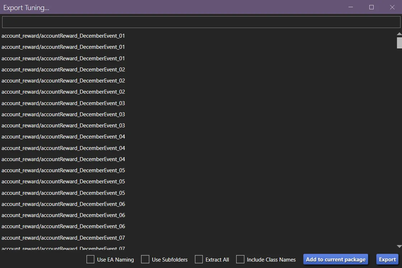Select an accountReward_DecemberEvent_05 tuning entry
The image size is (402, 268).
(x=63, y=170)
